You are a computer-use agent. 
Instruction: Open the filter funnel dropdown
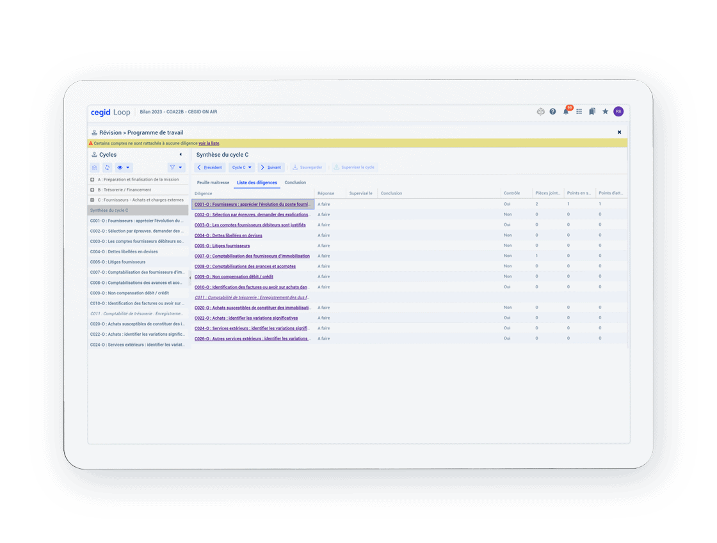click(175, 168)
